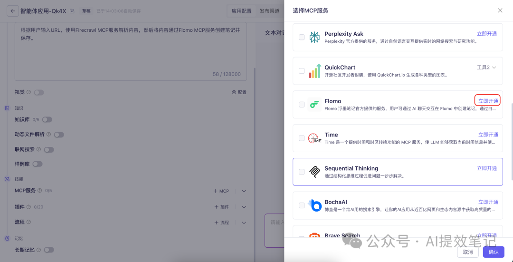
Task: Click the help icon next to 联网搜索
Action: coord(38,149)
